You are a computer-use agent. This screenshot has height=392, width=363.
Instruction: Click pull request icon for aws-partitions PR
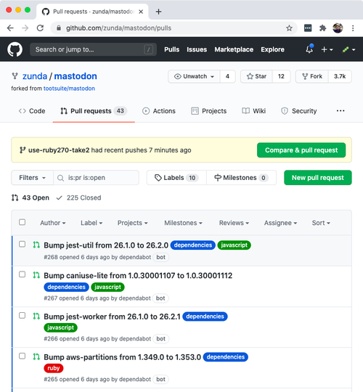click(36, 356)
